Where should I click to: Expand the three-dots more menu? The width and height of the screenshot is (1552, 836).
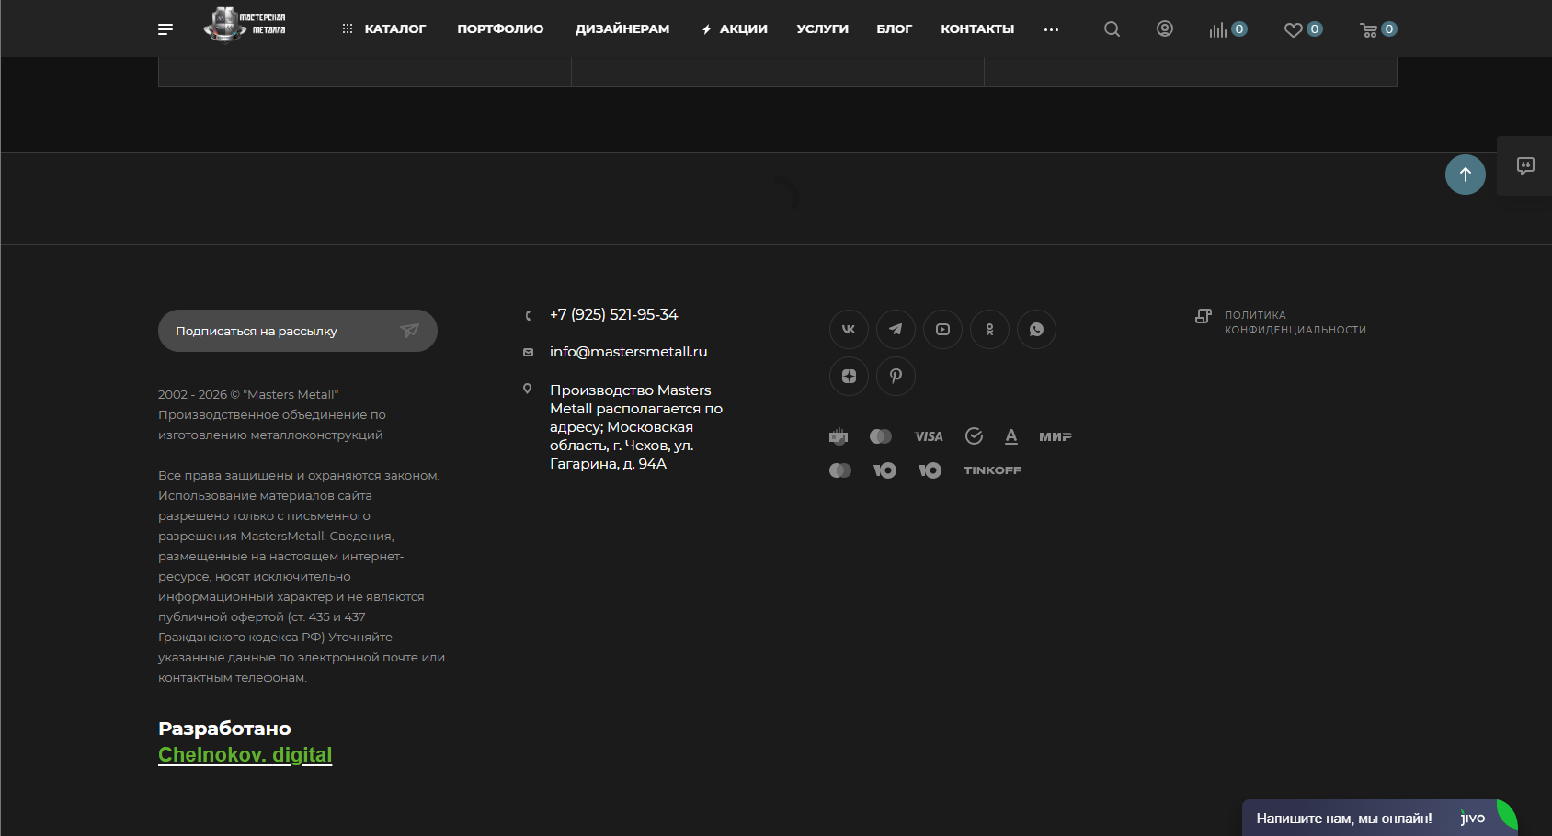pos(1051,29)
